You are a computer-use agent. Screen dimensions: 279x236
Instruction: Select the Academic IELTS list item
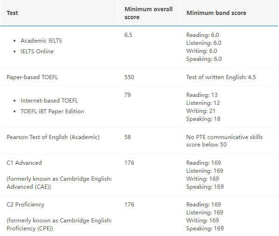point(41,41)
